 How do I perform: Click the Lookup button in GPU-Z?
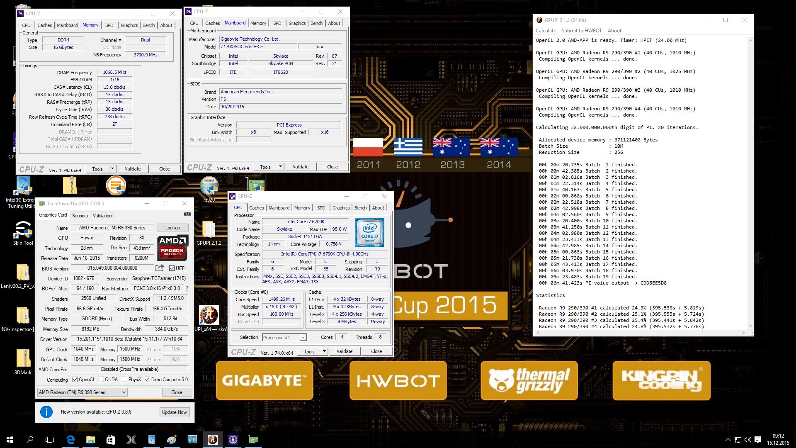pyautogui.click(x=172, y=228)
